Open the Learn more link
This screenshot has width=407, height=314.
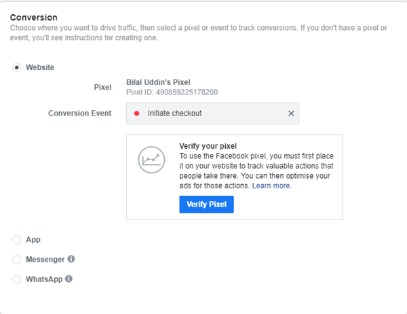271,186
